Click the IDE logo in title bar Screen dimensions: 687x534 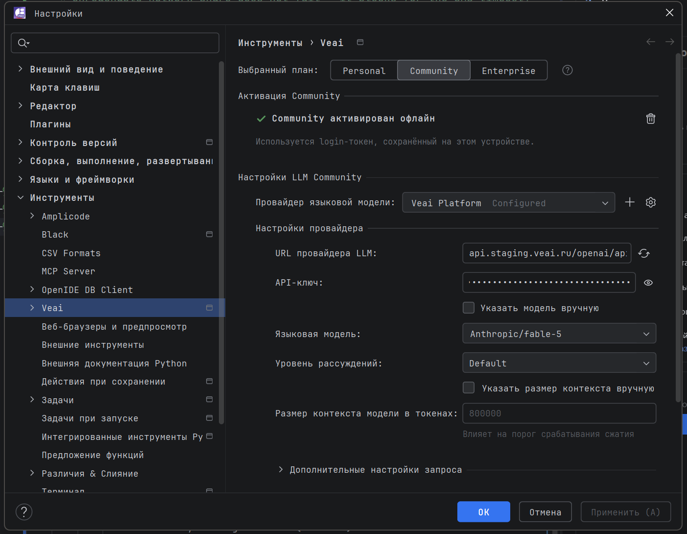tap(20, 13)
